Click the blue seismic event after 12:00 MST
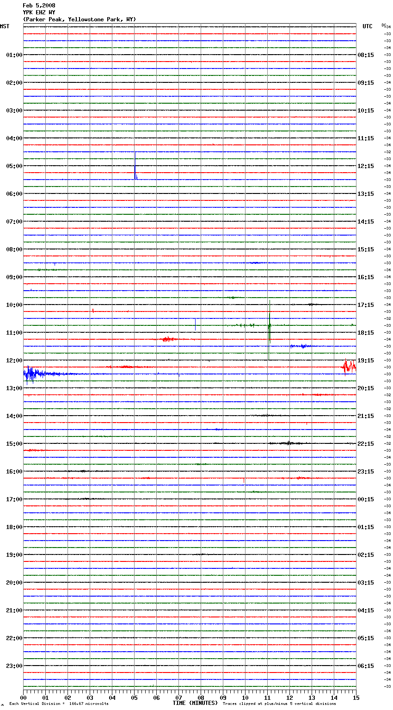This screenshot has height=710, width=393. pos(34,374)
